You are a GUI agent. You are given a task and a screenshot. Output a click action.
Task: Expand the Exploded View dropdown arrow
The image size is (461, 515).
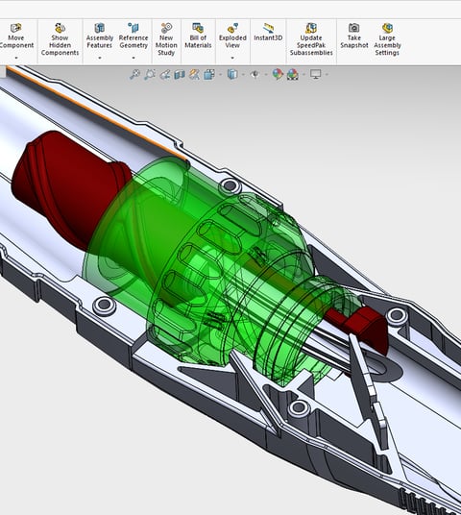pyautogui.click(x=232, y=58)
